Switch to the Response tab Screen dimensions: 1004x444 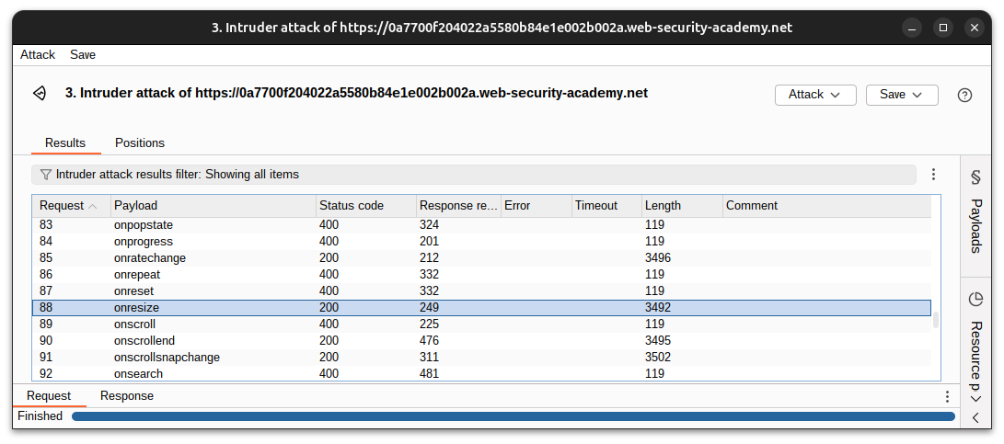coord(127,396)
